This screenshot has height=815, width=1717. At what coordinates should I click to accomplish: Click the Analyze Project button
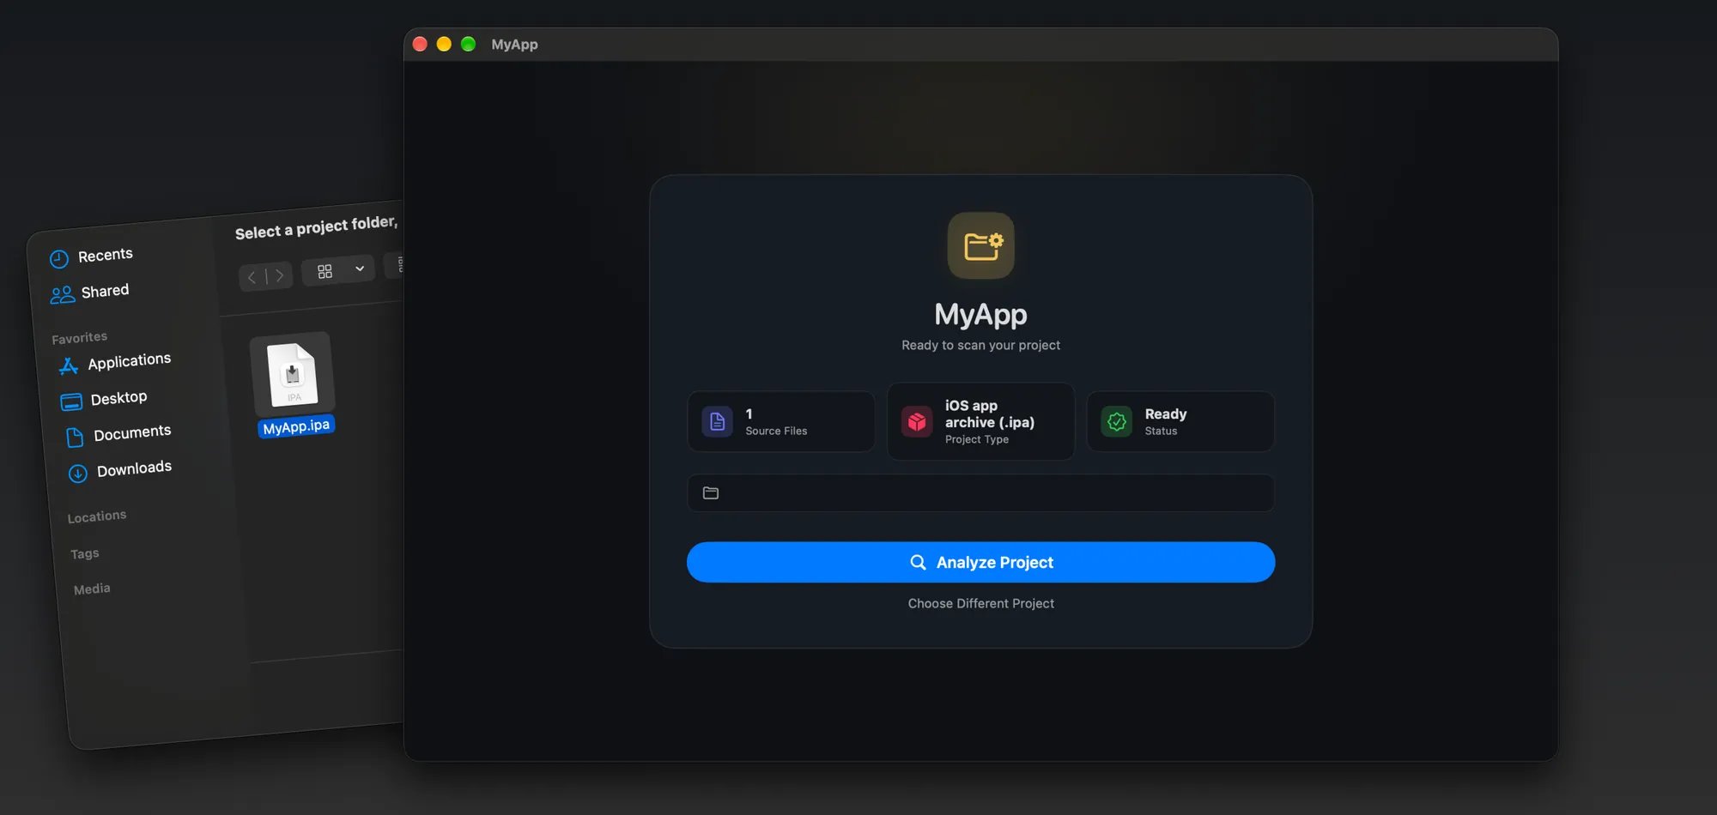(x=980, y=562)
